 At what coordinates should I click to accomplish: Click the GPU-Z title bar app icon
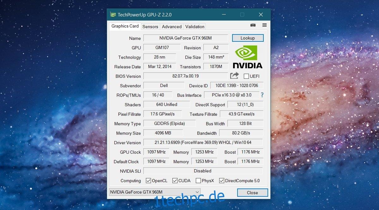click(x=113, y=15)
